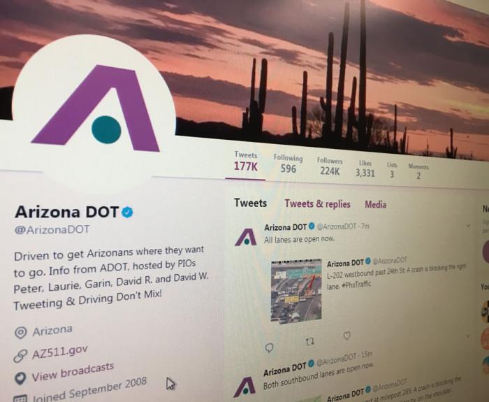Open the Likes 3,331 count
489x402 pixels.
(365, 169)
